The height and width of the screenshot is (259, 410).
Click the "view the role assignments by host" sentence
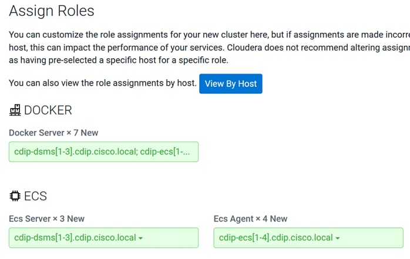click(x=102, y=83)
